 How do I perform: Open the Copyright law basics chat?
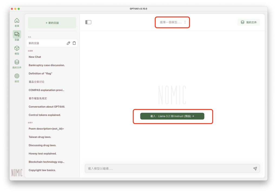[42, 170]
